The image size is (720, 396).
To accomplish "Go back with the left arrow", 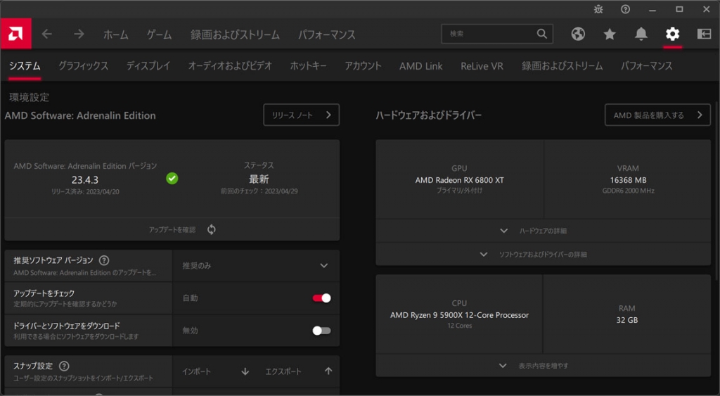I will (x=47, y=34).
